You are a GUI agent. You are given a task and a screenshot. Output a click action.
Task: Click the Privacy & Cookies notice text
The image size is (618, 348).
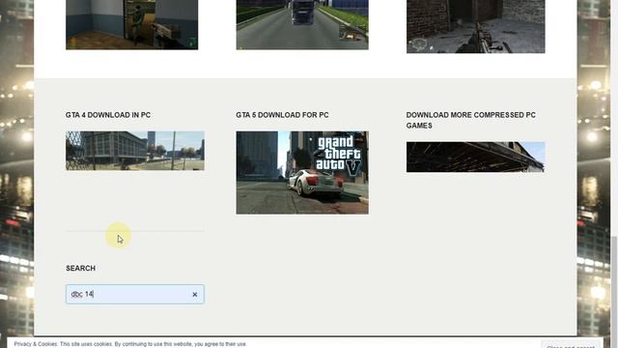pyautogui.click(x=130, y=344)
